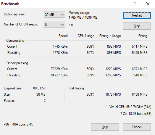Expand the Number of CPU threads dropdown

tap(54, 25)
